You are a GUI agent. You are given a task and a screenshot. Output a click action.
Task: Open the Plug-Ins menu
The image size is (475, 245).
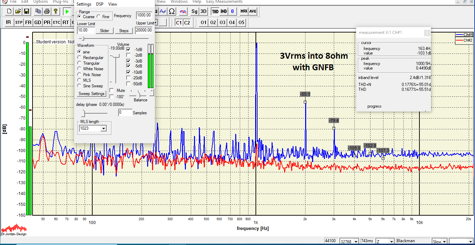(60, 2)
